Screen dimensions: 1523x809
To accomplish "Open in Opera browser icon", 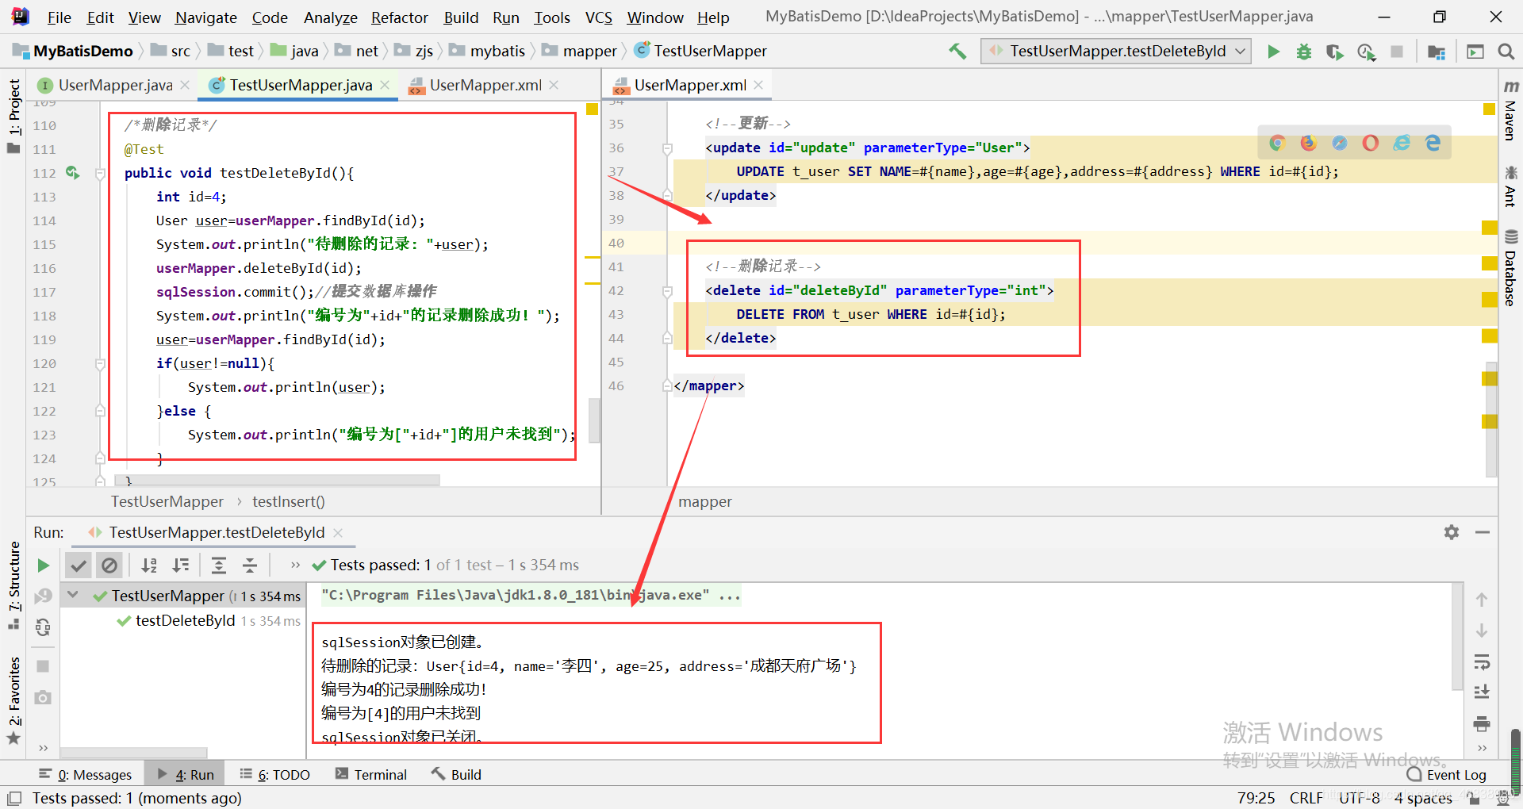I will click(x=1371, y=143).
